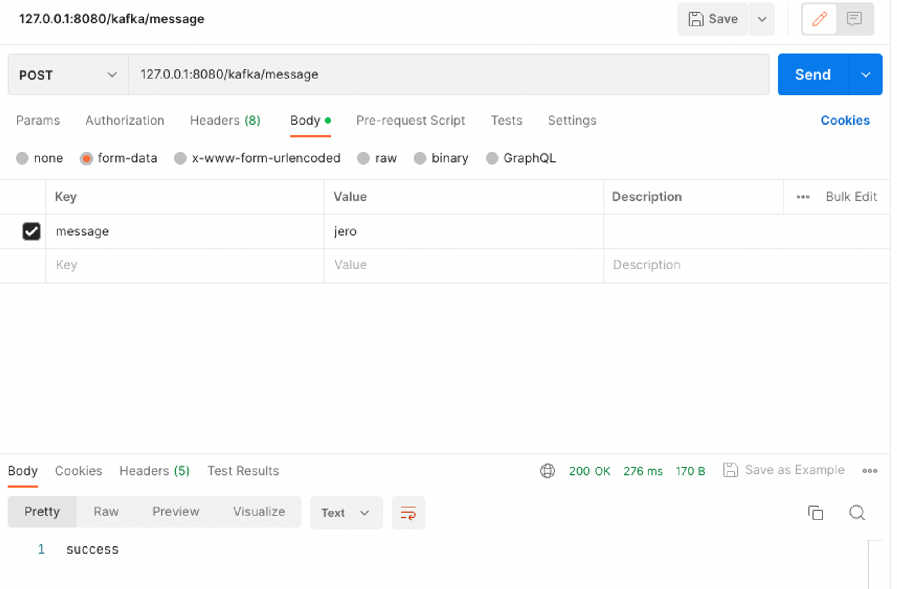Select x-www-form-urlencoded body type
Viewport: 897px width, 589px height.
click(x=180, y=158)
